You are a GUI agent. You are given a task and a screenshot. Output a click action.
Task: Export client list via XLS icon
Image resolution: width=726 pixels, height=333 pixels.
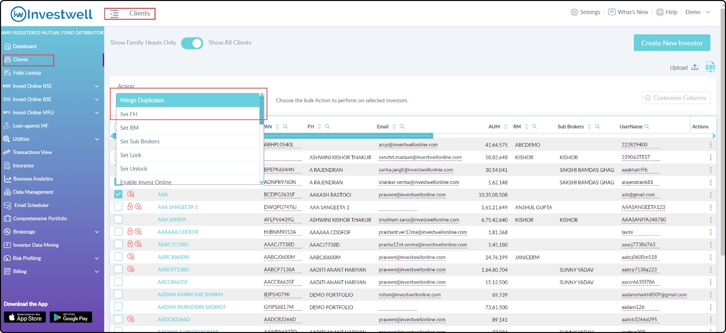(710, 67)
